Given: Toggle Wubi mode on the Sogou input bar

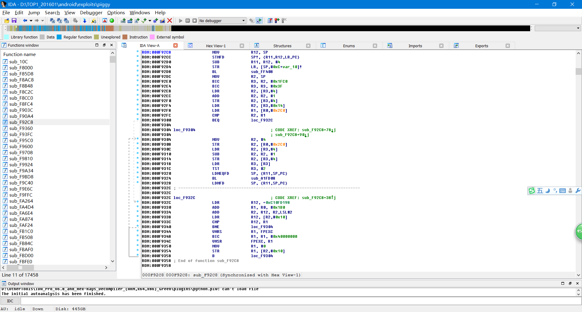Looking at the screenshot, I should pyautogui.click(x=540, y=191).
